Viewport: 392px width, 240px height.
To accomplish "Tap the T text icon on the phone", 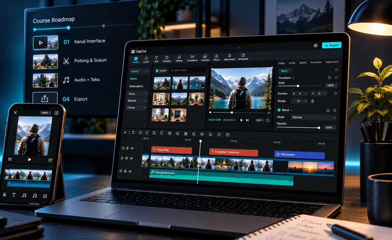I will pyautogui.click(x=14, y=195).
